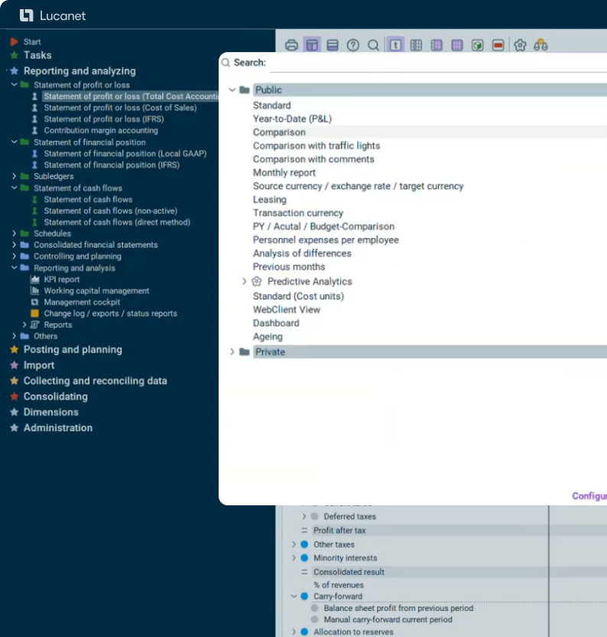Click the settings gear toolbar icon

521,45
